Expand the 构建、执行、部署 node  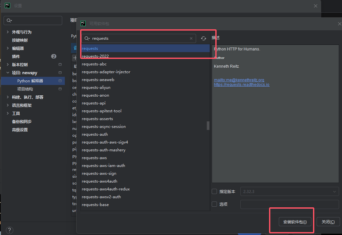(7, 97)
